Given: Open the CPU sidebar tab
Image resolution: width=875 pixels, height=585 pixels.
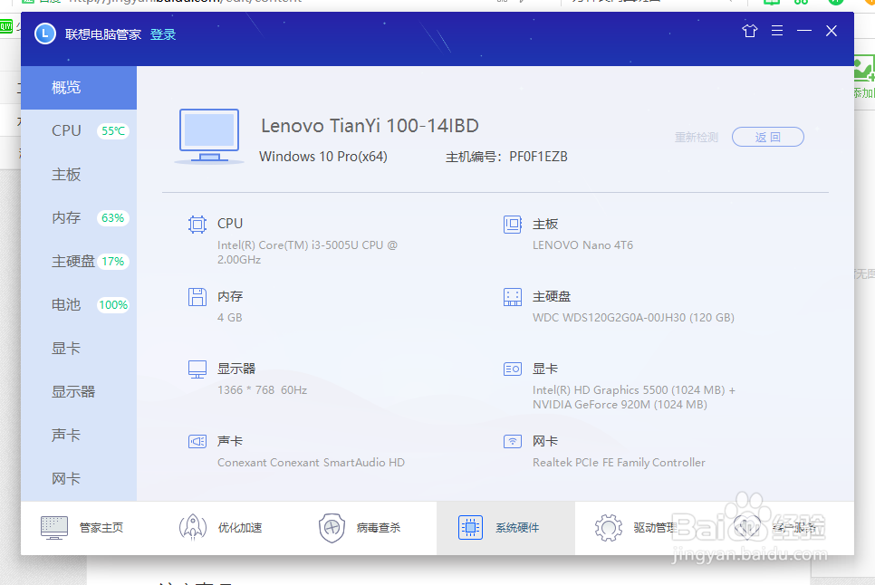Looking at the screenshot, I should pyautogui.click(x=79, y=131).
